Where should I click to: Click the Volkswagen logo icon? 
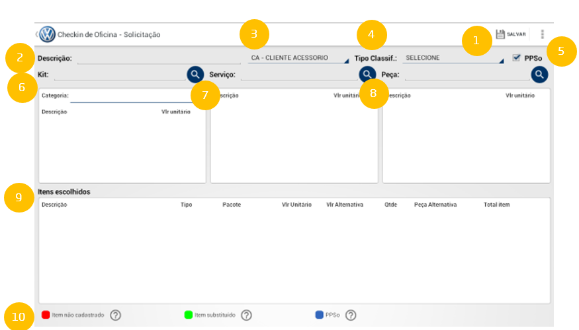point(47,34)
